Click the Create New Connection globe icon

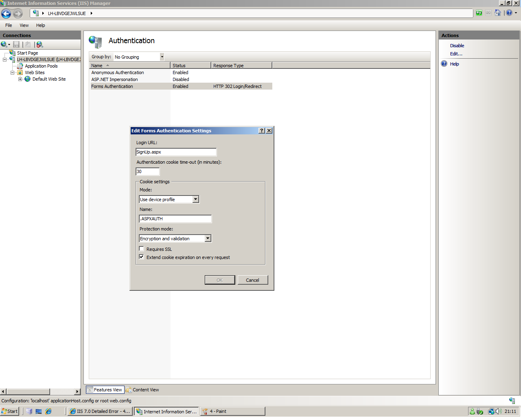4,44
